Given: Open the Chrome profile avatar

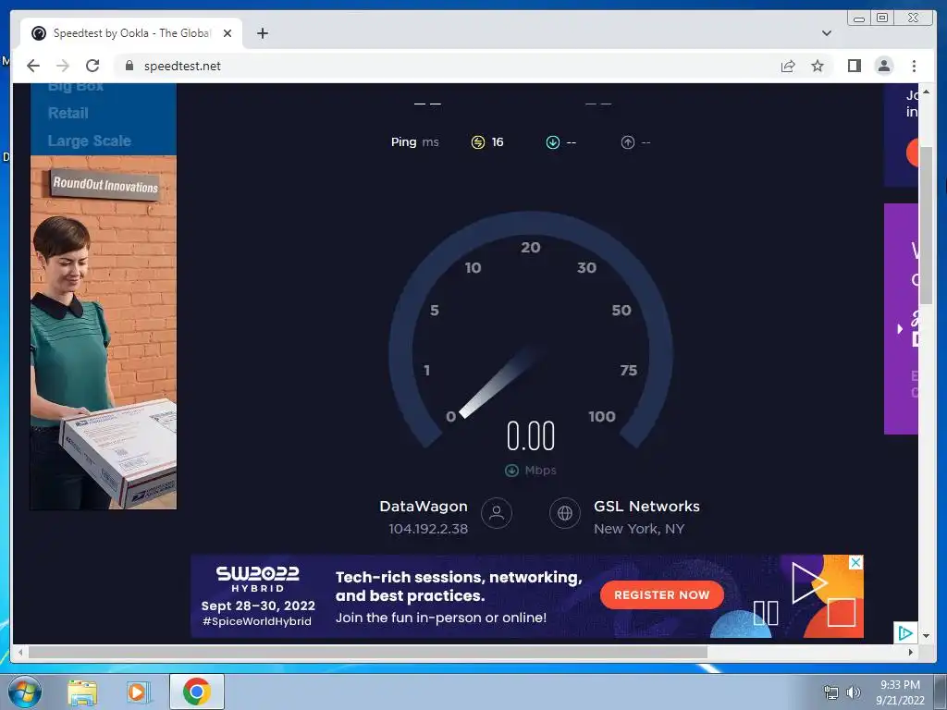Looking at the screenshot, I should click(883, 66).
